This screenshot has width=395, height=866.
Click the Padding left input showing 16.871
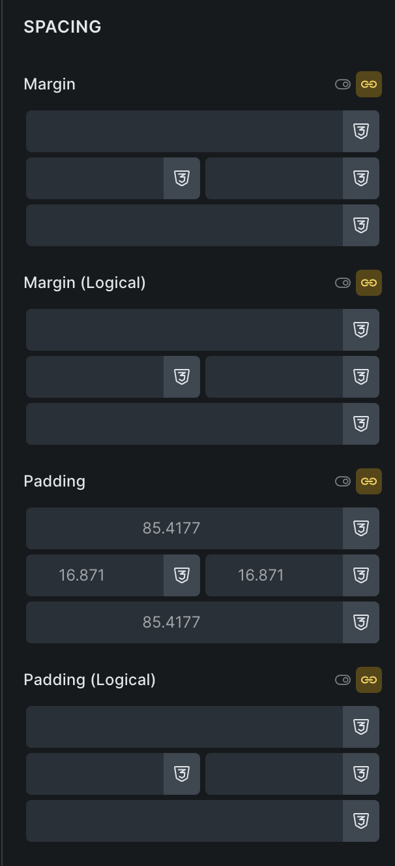(x=95, y=575)
